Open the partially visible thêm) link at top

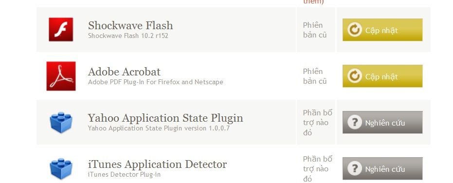coord(313,2)
